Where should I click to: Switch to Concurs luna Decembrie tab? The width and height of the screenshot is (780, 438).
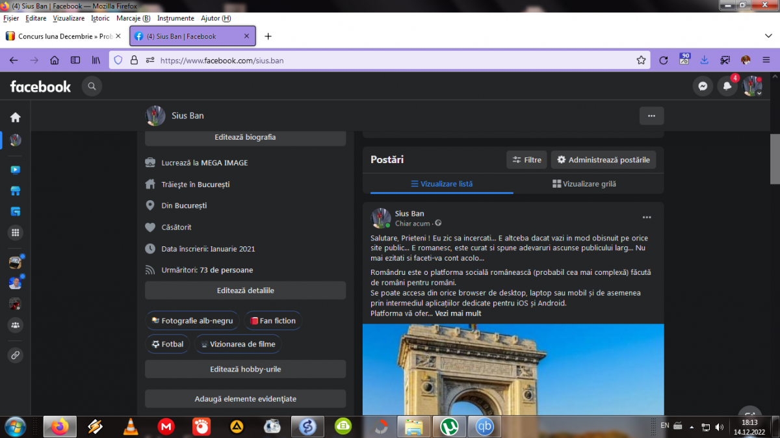65,36
